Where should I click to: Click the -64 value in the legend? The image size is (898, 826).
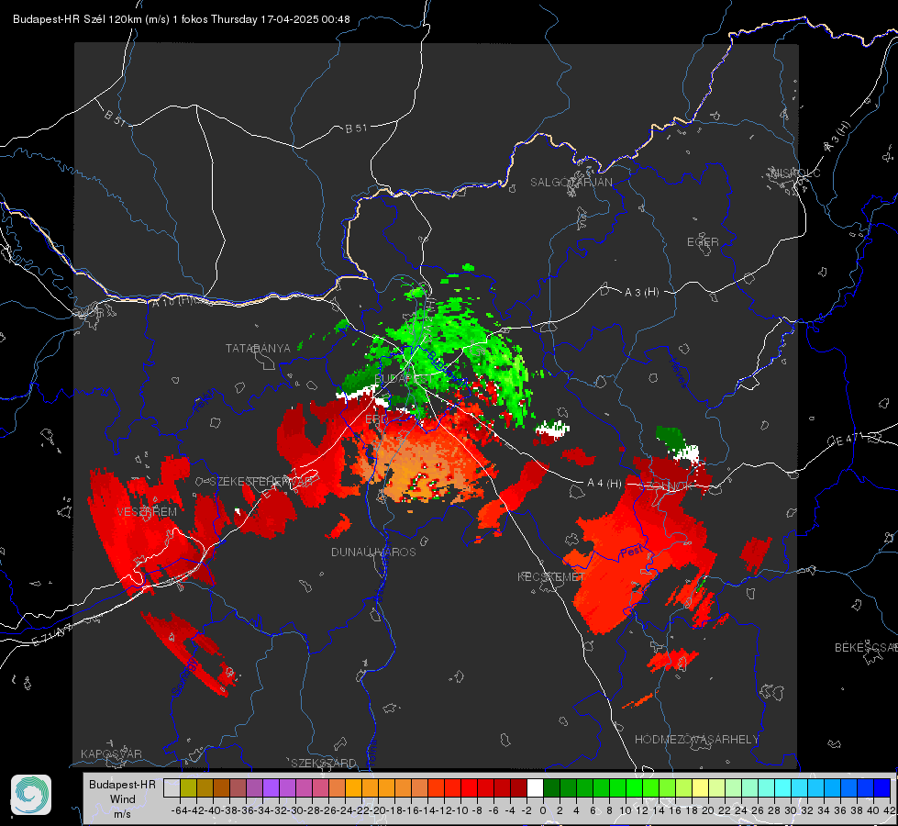click(x=180, y=810)
